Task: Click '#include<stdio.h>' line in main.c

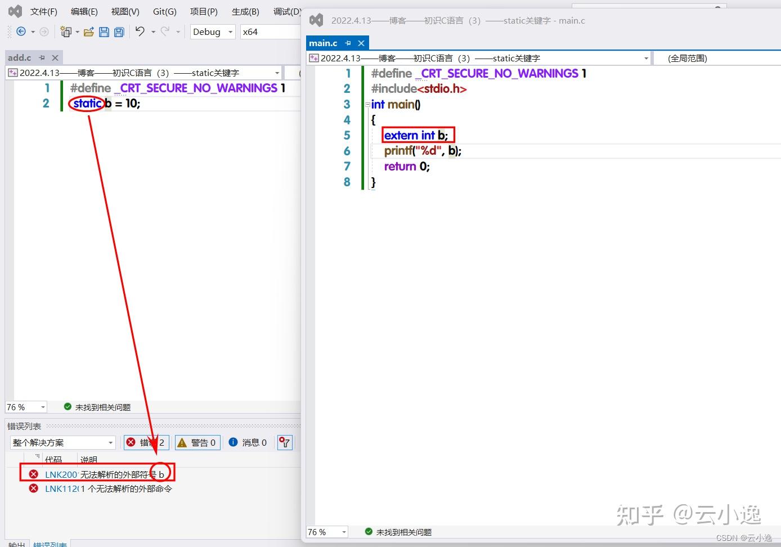Action: tap(419, 89)
